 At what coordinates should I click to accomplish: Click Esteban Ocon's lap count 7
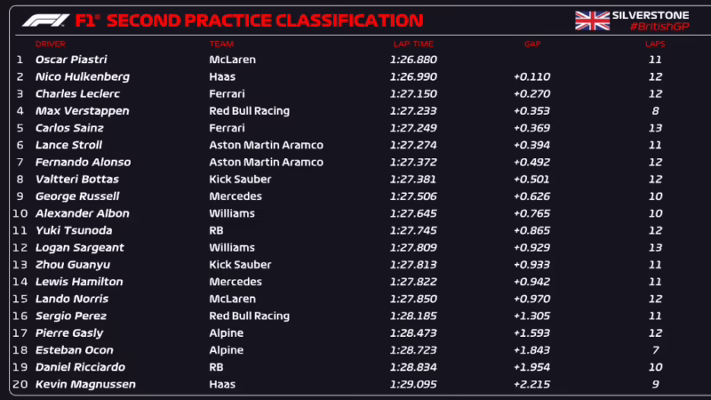click(655, 350)
